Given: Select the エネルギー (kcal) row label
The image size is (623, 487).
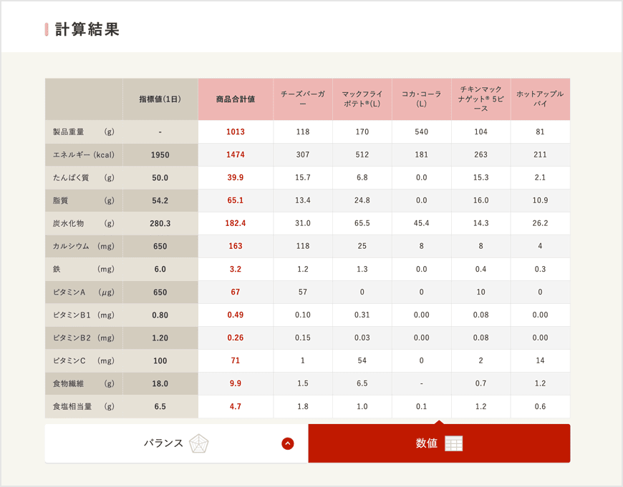Looking at the screenshot, I should (85, 154).
